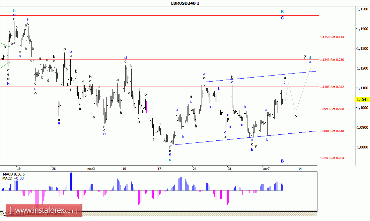
Task: Select the large blue B wave label at top
Action: pyautogui.click(x=282, y=12)
